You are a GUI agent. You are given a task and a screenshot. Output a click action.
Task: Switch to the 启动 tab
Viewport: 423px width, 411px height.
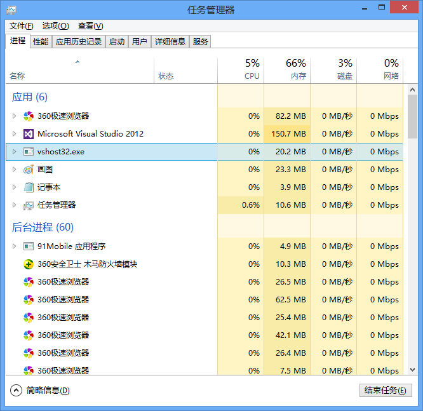point(117,41)
